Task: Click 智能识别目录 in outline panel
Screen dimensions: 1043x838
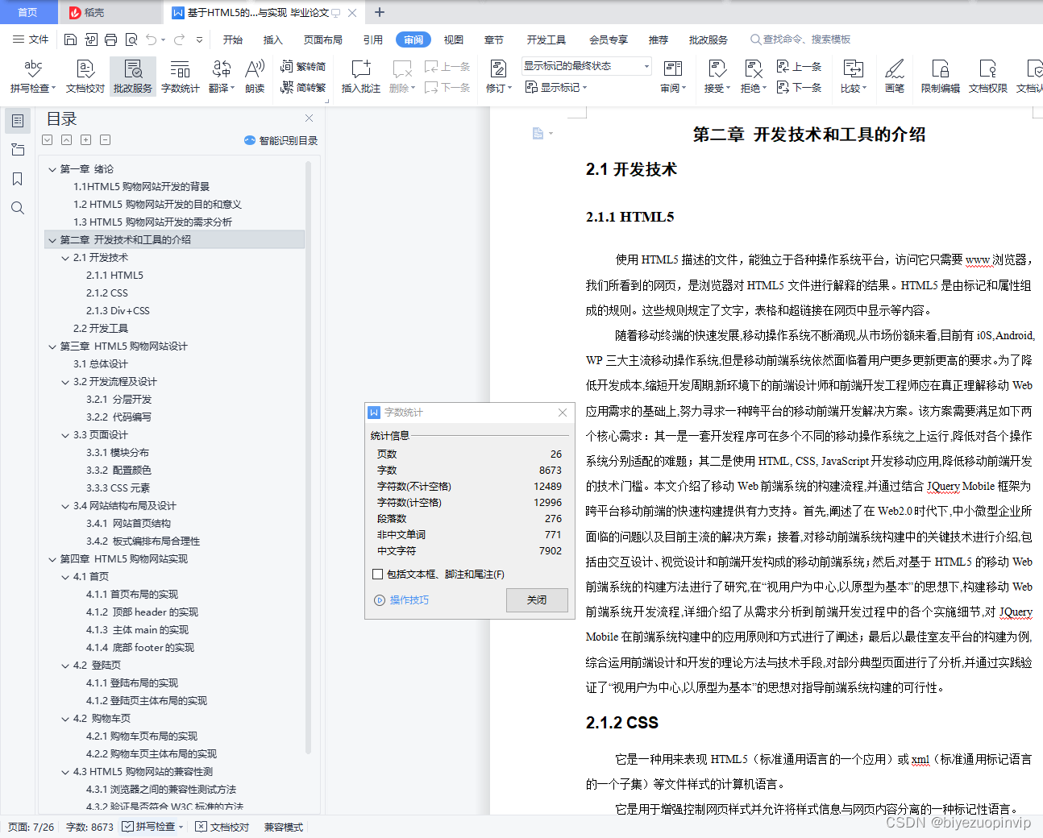Action: click(280, 140)
